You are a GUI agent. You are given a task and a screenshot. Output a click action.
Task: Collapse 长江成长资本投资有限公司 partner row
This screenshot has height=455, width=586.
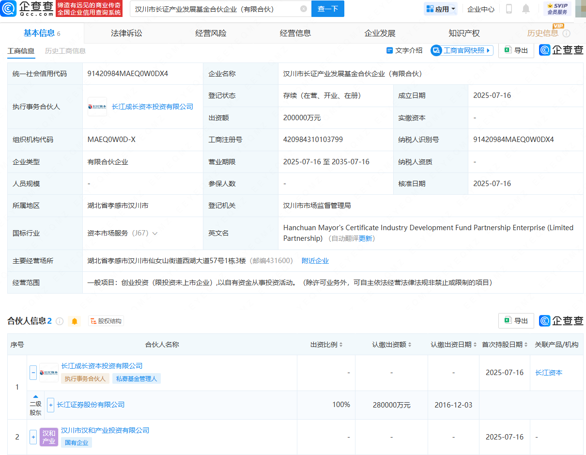click(33, 373)
